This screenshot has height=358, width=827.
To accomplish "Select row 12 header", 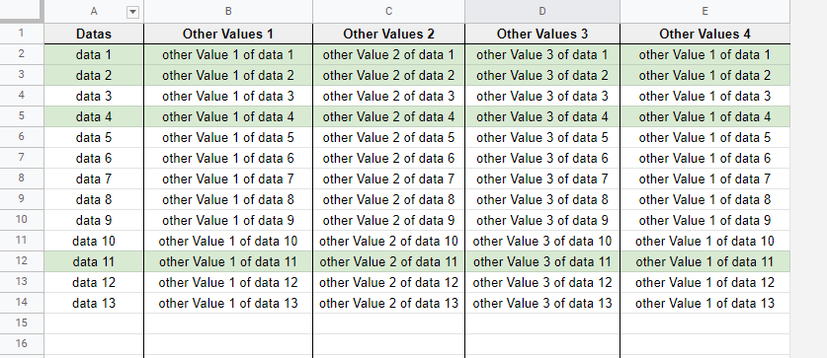I will [x=22, y=261].
